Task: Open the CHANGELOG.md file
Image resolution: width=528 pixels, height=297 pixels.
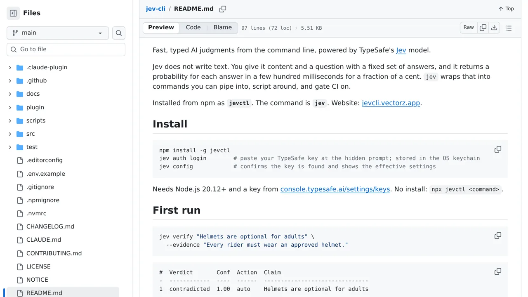Action: 50,226
